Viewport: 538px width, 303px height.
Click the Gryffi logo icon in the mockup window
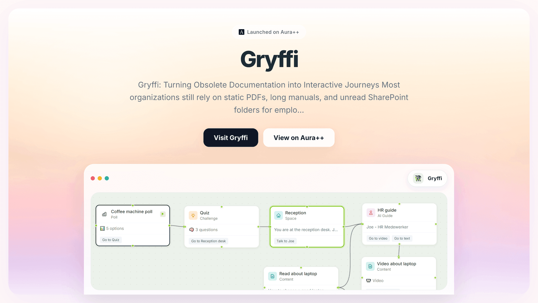click(418, 178)
